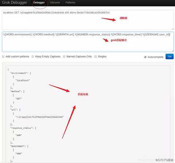Click %{WORD:response_time} in the pattern

[126, 34]
